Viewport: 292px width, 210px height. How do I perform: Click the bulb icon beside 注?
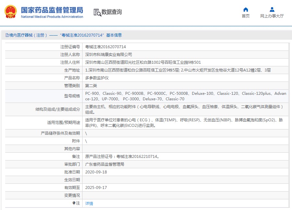click(x=74, y=203)
